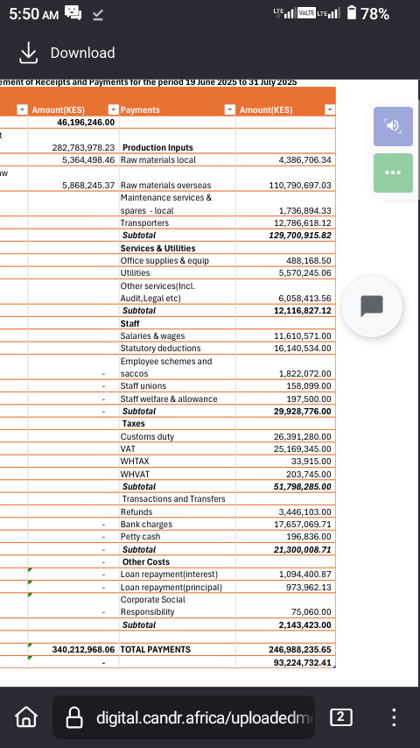Select the 46,196,246.00 cell
The image size is (420, 748).
[86, 122]
